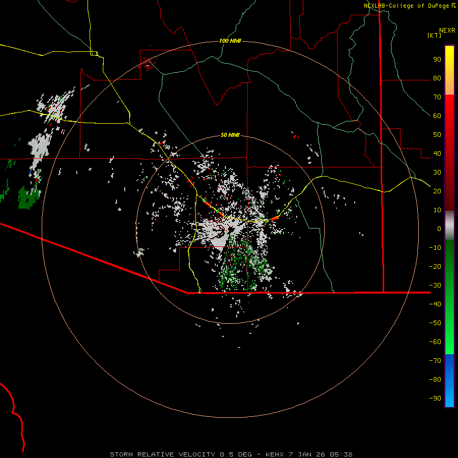Click the -50 value on the velocity scale
The width and height of the screenshot is (458, 458).
[435, 323]
